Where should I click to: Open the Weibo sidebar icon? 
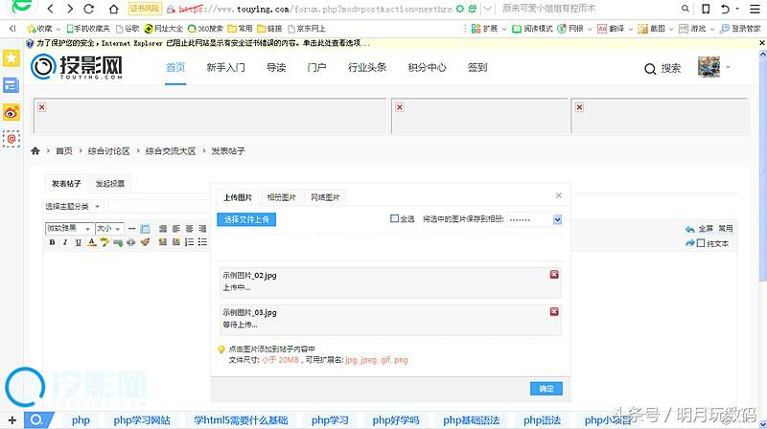[12, 112]
